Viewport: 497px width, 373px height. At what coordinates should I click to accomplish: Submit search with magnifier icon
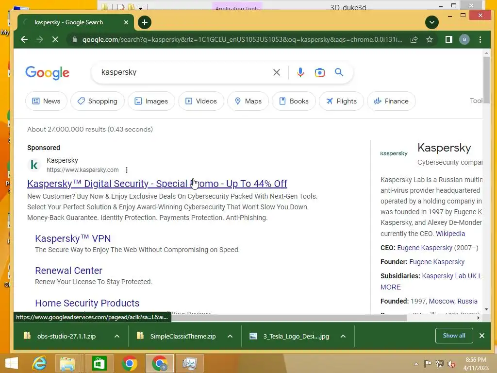339,72
